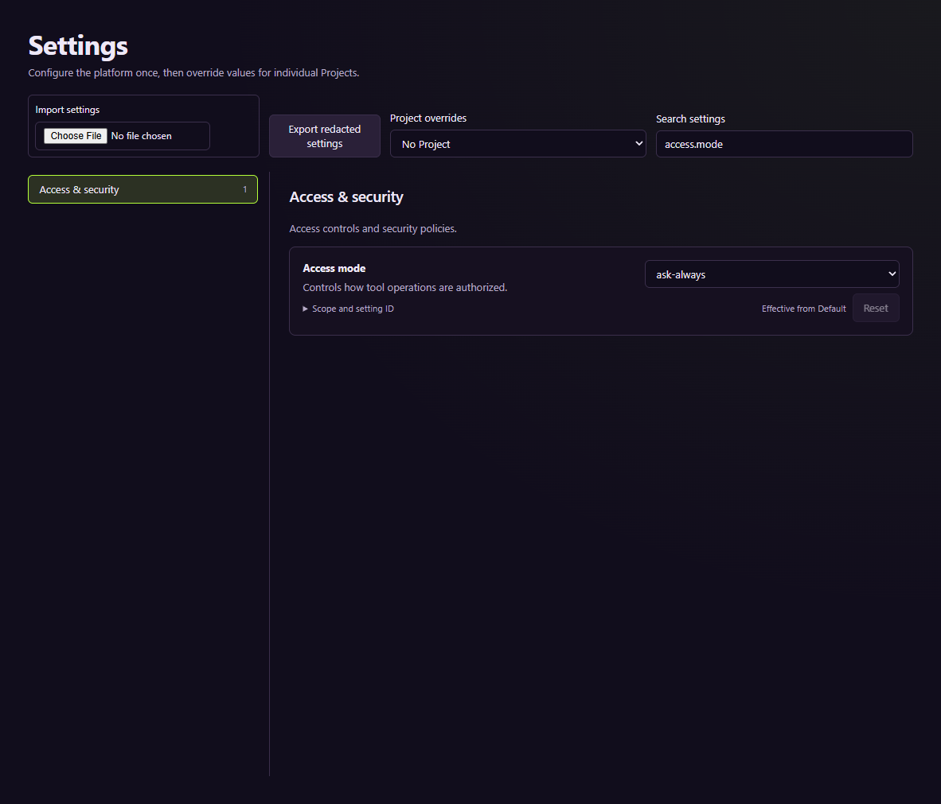This screenshot has height=804, width=941.
Task: Select Access & security category
Action: pos(143,189)
